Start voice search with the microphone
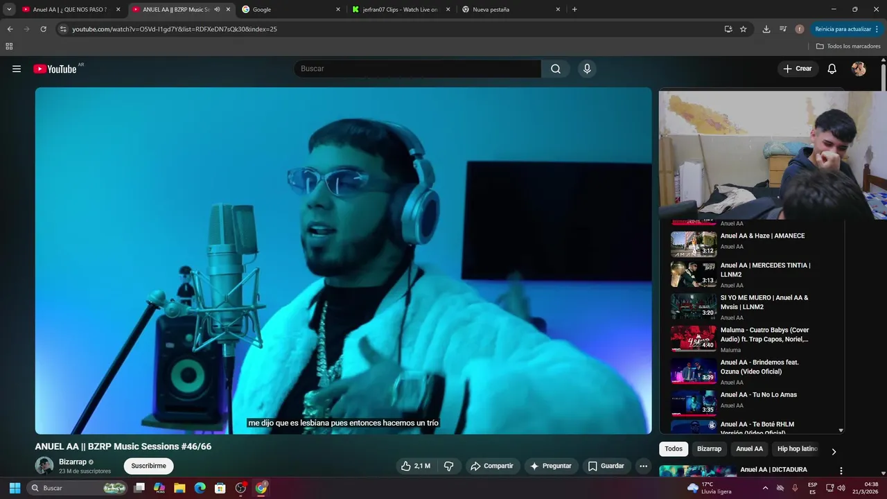 pos(587,69)
